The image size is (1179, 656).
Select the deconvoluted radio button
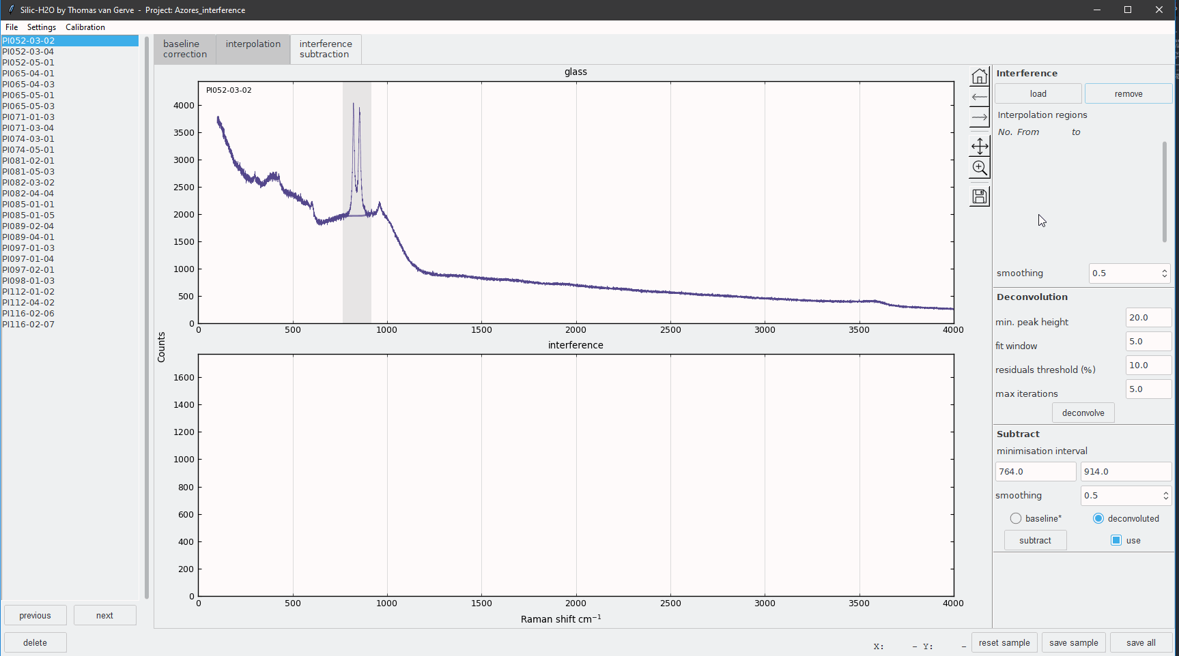1098,518
